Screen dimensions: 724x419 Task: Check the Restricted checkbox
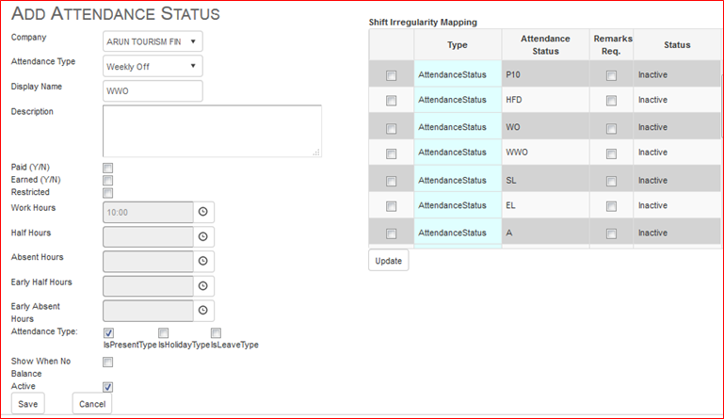click(x=108, y=193)
